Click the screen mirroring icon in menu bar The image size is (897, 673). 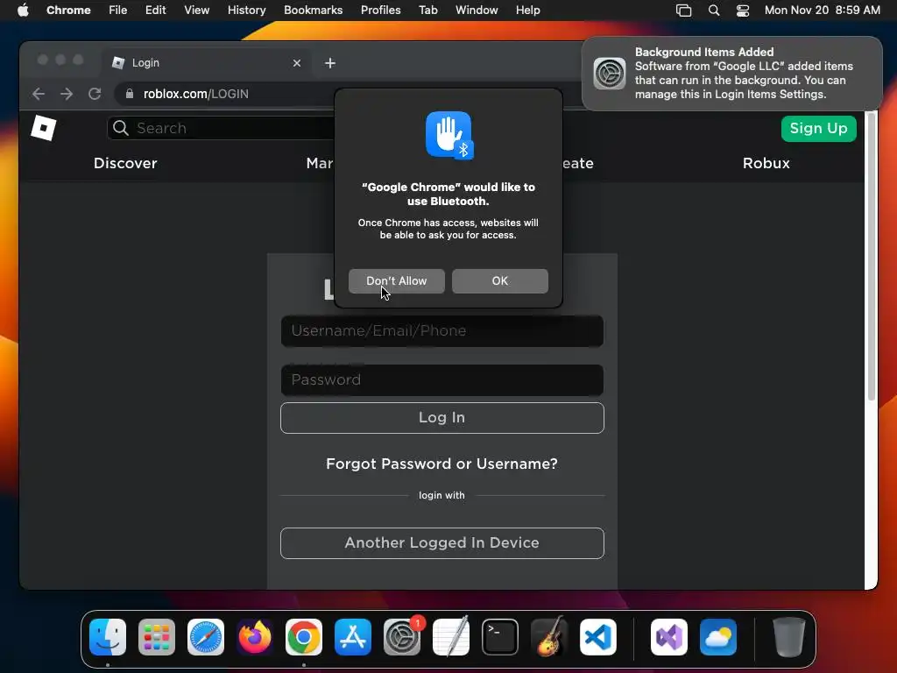pos(683,11)
